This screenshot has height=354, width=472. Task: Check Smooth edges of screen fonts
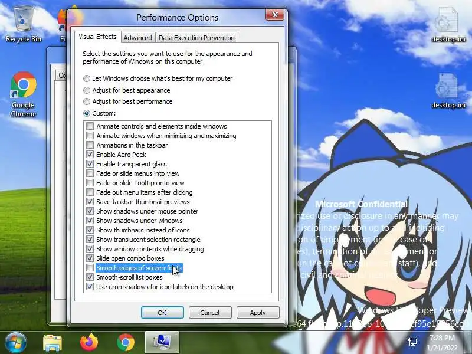pos(90,268)
